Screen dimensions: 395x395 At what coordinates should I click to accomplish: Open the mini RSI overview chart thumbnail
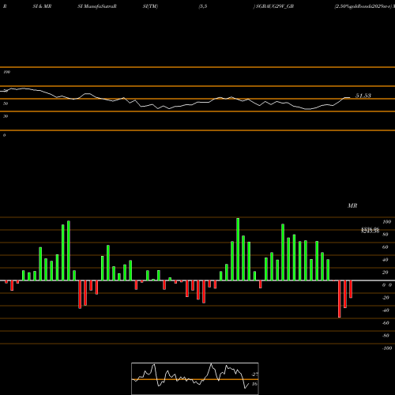point(195,378)
